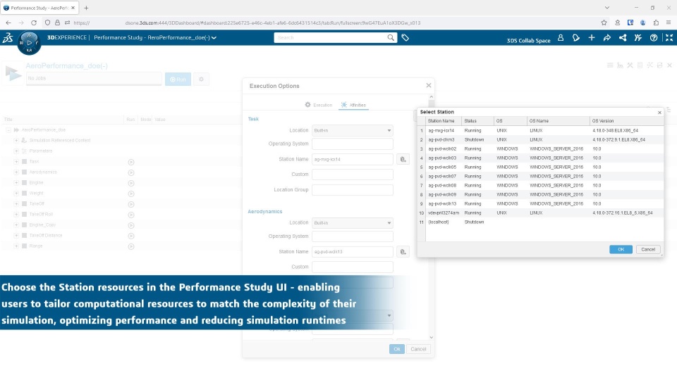Click the fullscreen toggle icon in the top bar

[x=669, y=38]
